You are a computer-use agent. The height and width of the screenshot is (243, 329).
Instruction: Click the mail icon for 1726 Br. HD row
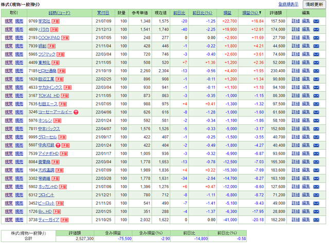tap(316, 212)
